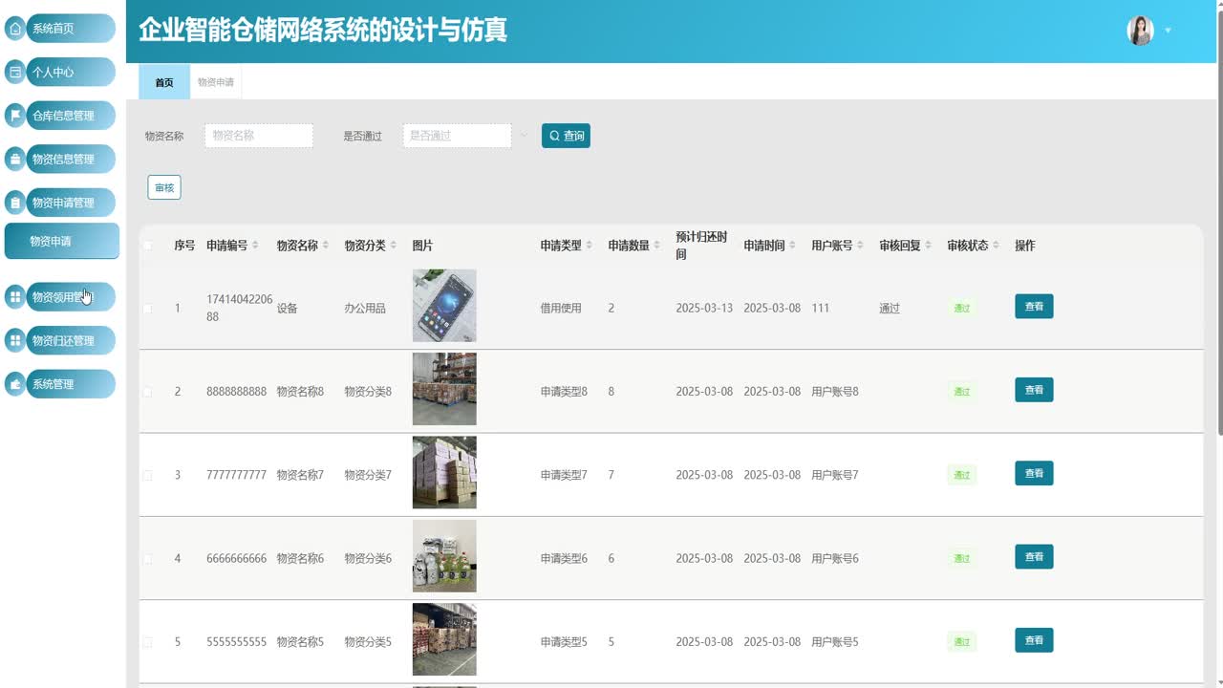Sort by 申请编号 column arrows

(x=255, y=246)
